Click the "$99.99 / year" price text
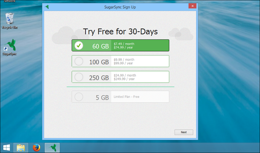The height and width of the screenshot is (153, 260). [x=123, y=63]
